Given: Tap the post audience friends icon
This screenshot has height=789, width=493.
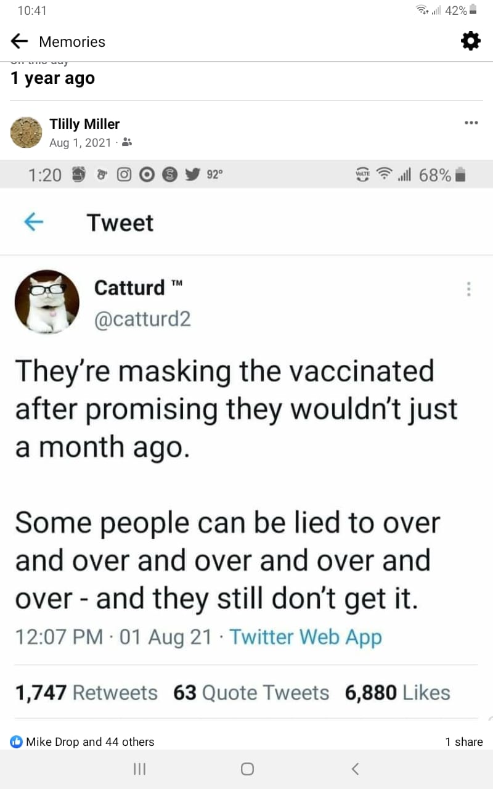Looking at the screenshot, I should (x=126, y=143).
